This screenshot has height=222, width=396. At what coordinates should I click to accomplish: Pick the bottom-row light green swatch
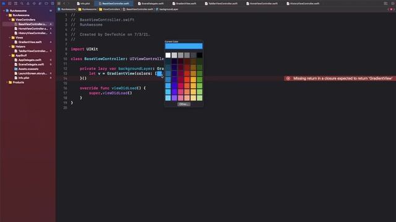coord(199,97)
